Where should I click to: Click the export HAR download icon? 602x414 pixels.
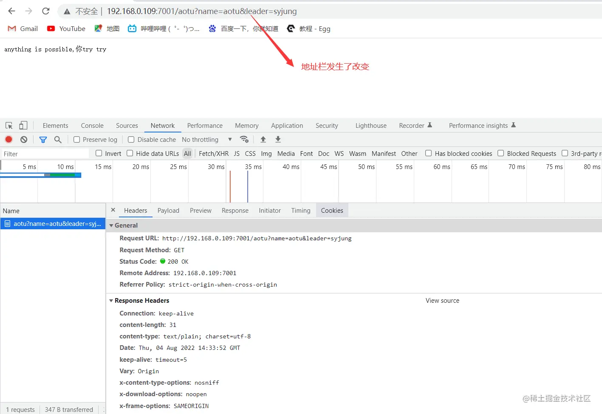pyautogui.click(x=278, y=139)
